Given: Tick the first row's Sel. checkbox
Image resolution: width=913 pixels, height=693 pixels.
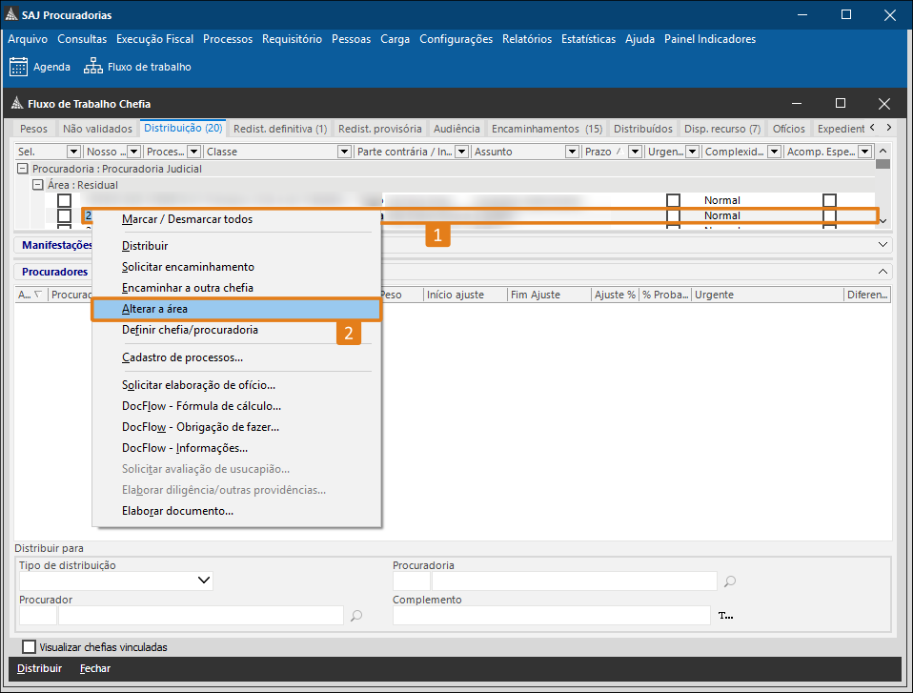Looking at the screenshot, I should pyautogui.click(x=64, y=200).
